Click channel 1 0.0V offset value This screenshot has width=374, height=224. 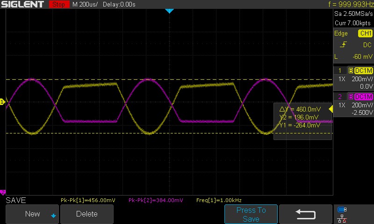coord(366,86)
